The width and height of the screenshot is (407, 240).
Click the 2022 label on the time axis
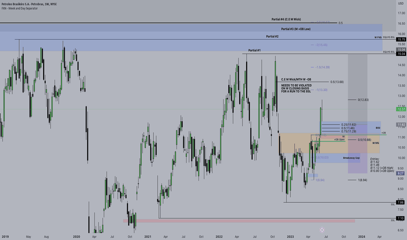[x=219, y=237]
